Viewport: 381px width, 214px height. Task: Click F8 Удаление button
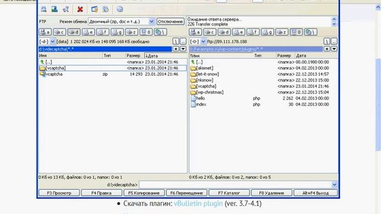coord(271,193)
